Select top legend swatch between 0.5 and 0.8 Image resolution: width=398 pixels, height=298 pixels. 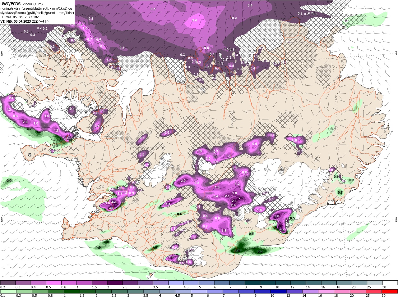click(x=53, y=283)
